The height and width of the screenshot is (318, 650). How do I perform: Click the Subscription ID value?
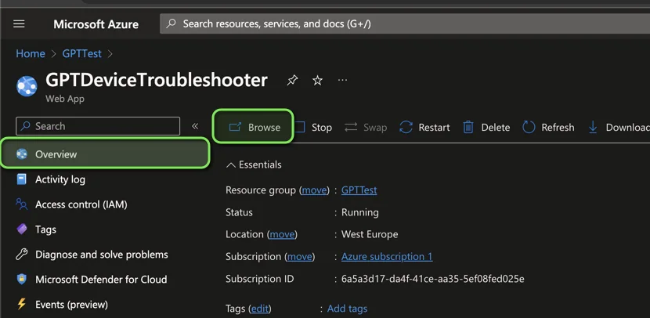(x=433, y=279)
